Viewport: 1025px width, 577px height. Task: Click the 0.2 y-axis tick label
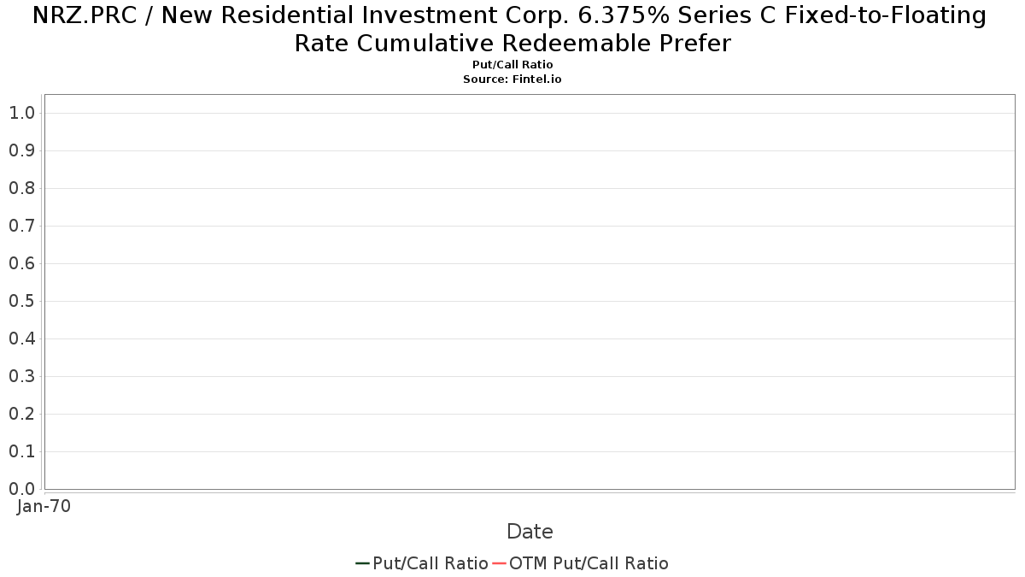21,414
